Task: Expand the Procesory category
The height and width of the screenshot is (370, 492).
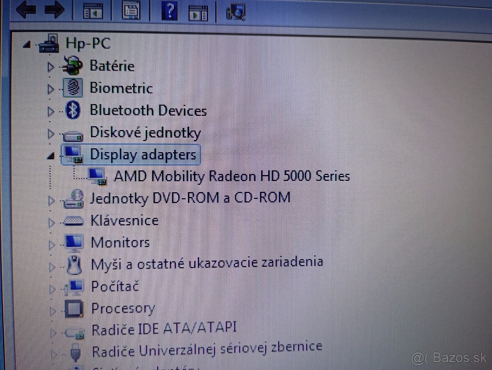Action: [52, 311]
